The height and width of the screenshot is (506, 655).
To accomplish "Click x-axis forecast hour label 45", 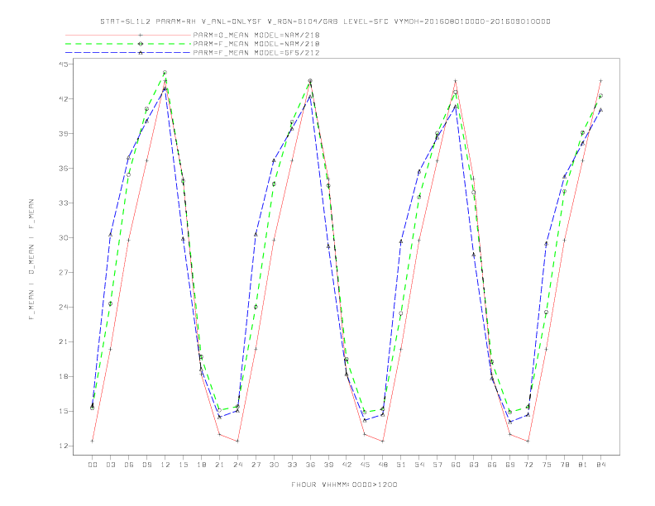I will tap(365, 465).
